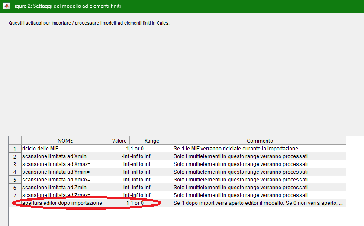Click row header number 7

pos(15,195)
